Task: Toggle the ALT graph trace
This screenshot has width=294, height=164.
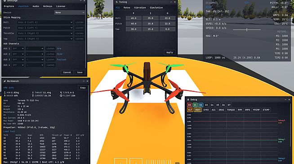Action: 190,110
